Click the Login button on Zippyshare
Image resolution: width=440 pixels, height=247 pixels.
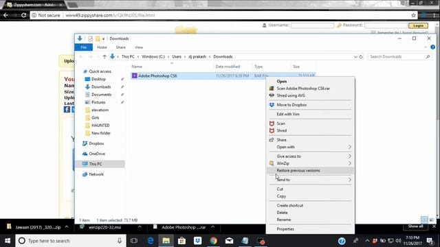pyautogui.click(x=418, y=25)
